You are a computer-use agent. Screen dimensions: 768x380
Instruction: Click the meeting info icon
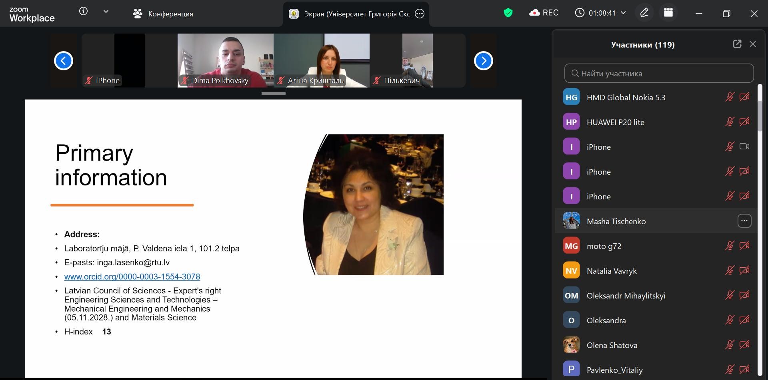[83, 12]
